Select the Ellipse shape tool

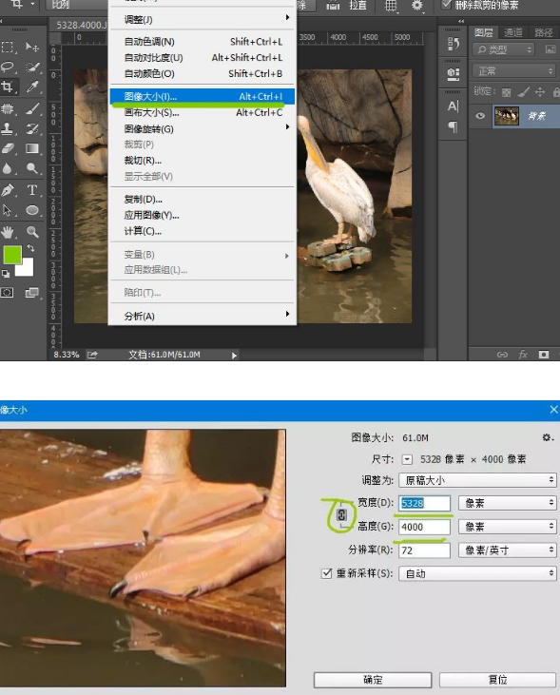pyautogui.click(x=32, y=210)
